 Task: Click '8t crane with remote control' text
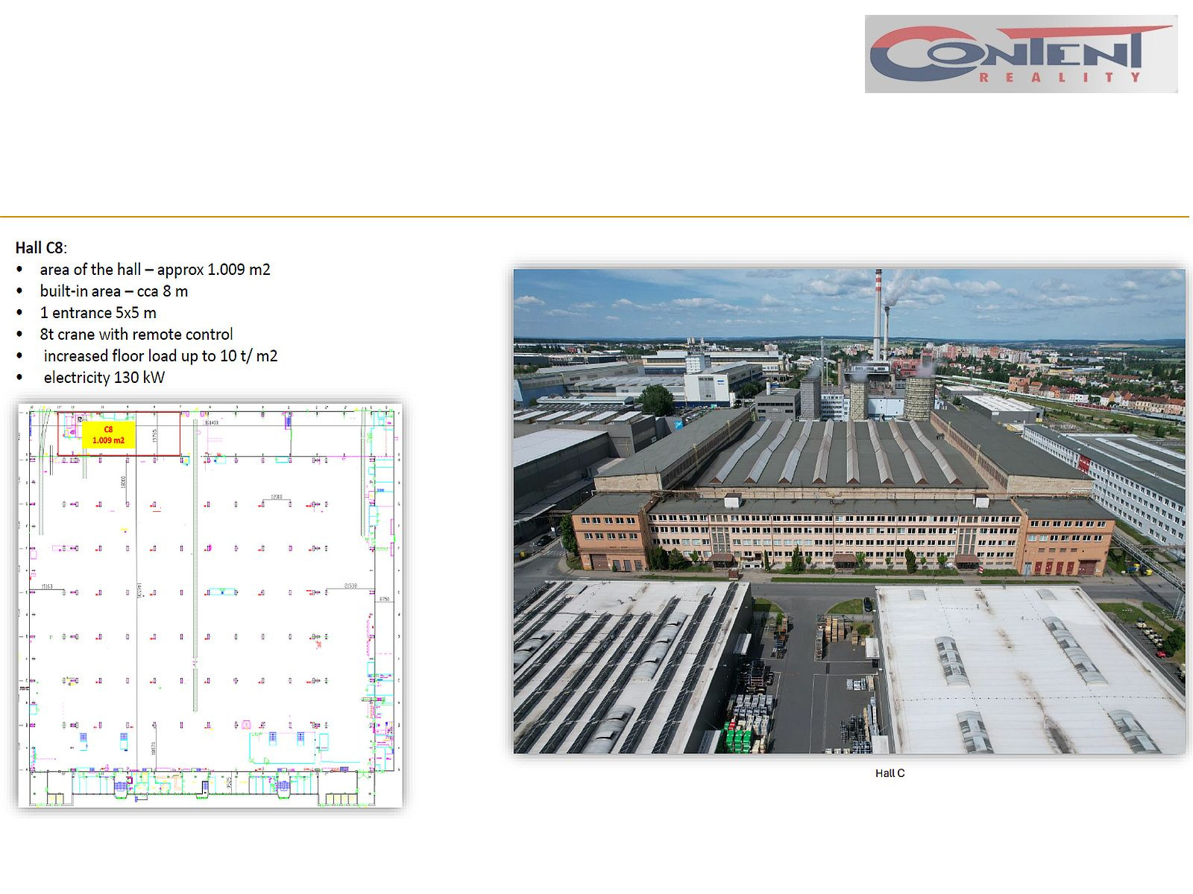tap(136, 335)
